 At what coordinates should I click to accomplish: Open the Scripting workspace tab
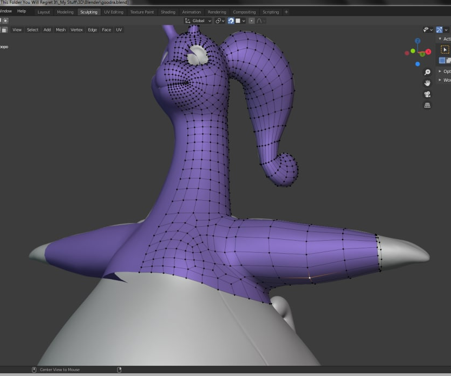(x=271, y=12)
